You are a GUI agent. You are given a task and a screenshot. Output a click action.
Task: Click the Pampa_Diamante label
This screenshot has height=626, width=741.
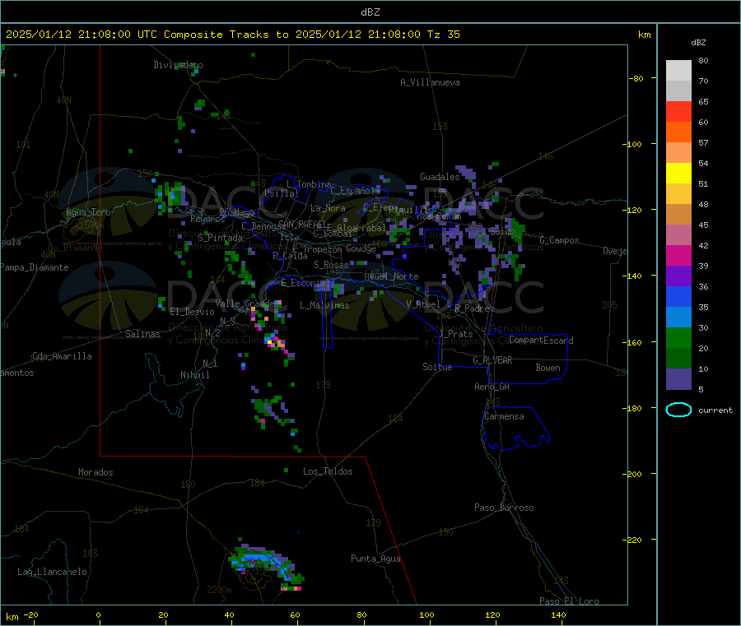coord(34,267)
